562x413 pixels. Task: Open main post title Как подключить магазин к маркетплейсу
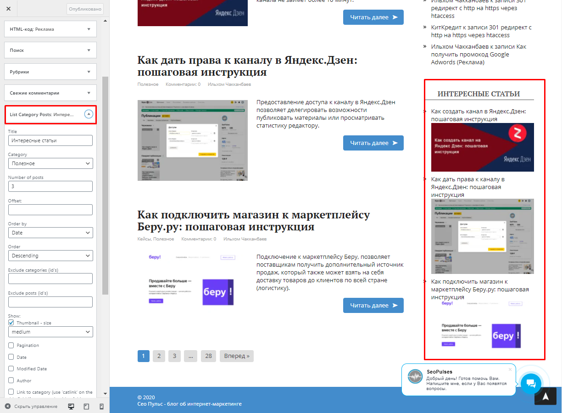tap(254, 221)
